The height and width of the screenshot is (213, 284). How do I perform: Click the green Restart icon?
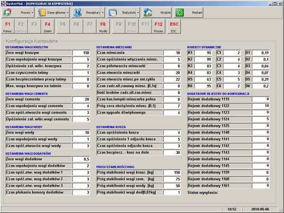coord(180,12)
